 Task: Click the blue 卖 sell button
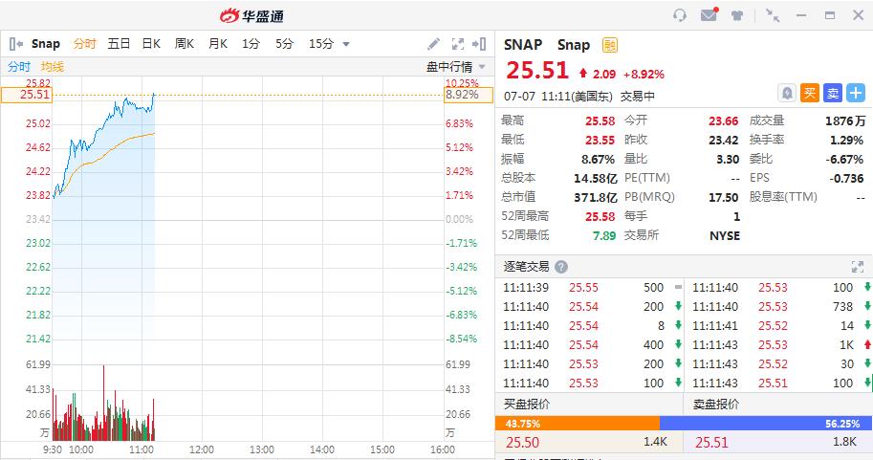pos(833,93)
